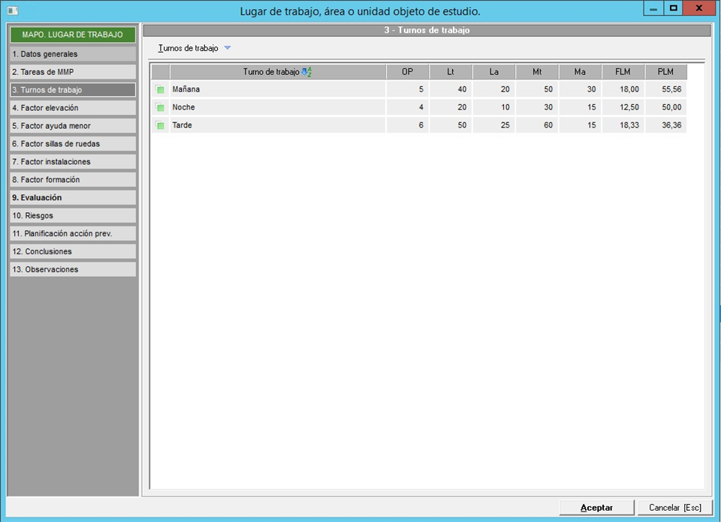Click the MAPO. LUGAR DE TRABAJO header button
The width and height of the screenshot is (721, 522).
pos(73,34)
